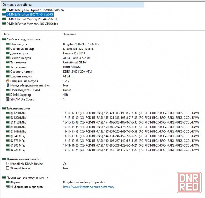
Task: Select the Nanya DRAM manufacturer value
Action: (x=67, y=90)
